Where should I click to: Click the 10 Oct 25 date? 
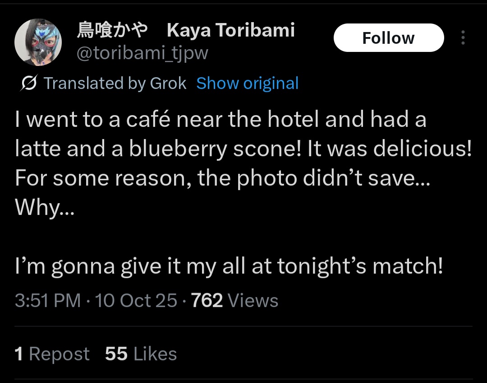(136, 301)
